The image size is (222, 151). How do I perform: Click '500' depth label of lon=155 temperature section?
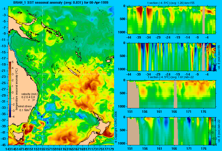(x=122, y=19)
